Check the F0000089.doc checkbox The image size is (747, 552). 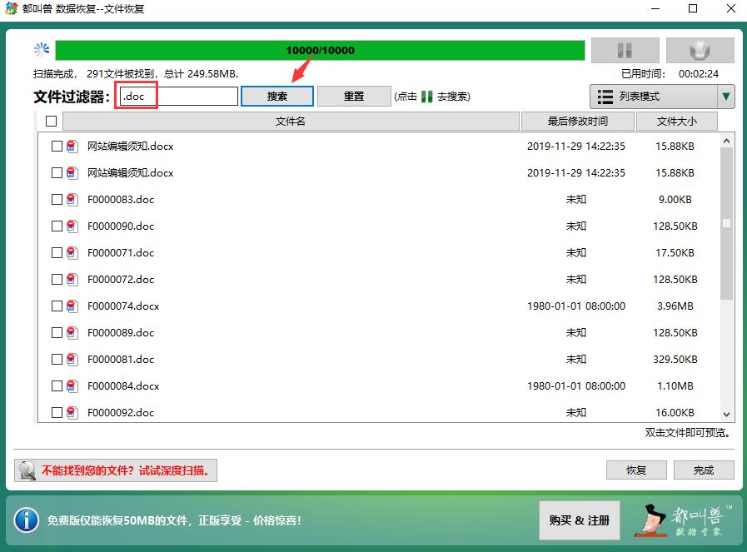(x=57, y=333)
